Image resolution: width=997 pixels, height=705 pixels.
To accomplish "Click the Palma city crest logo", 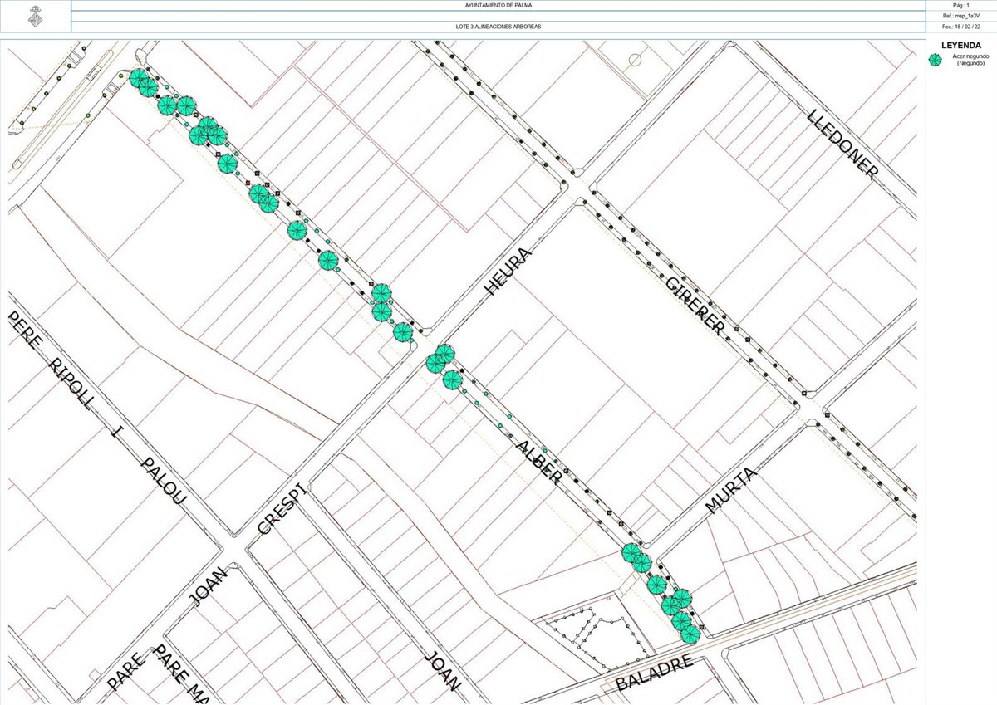I will click(35, 17).
